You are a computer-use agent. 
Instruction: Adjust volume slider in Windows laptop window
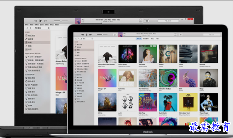[x=61, y=21]
